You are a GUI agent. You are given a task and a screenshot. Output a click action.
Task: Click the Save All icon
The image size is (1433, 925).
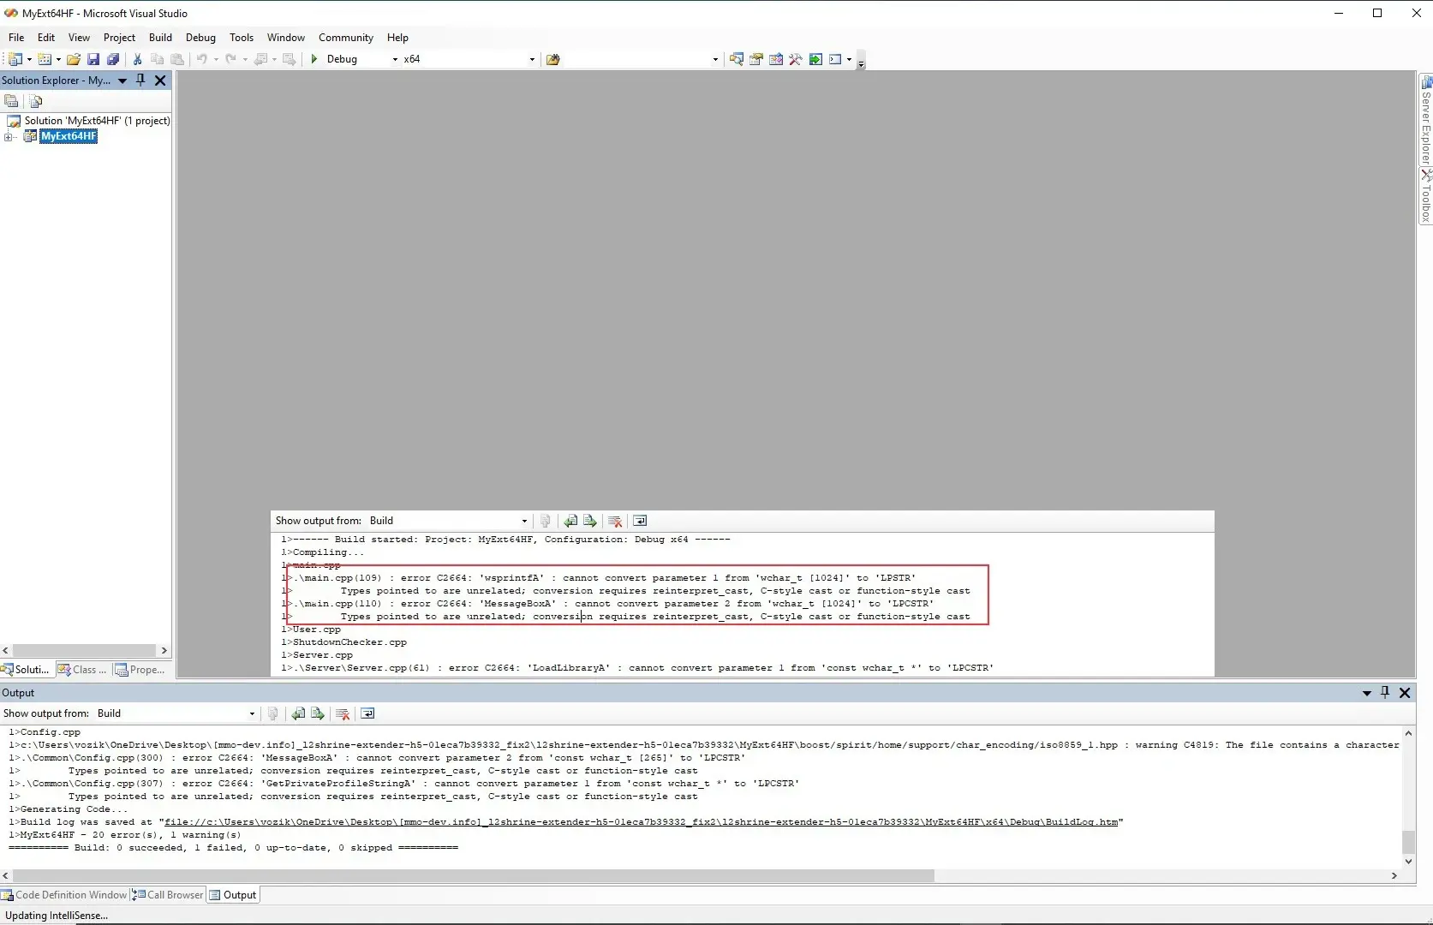[113, 59]
